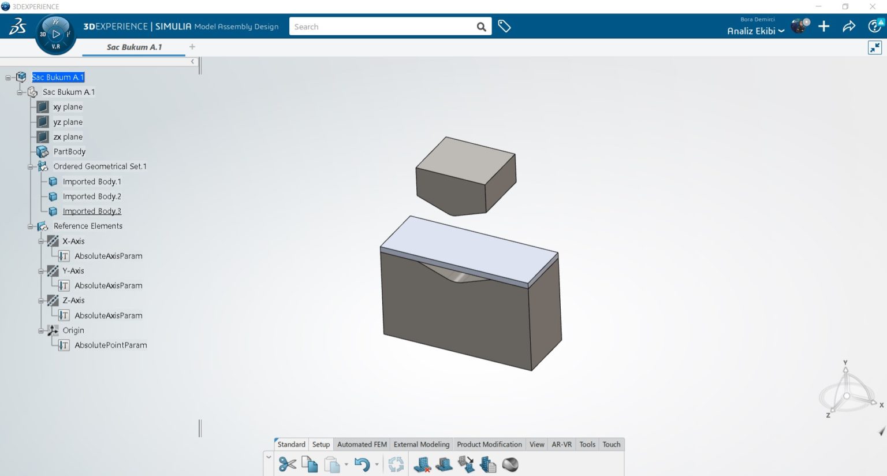Click the search tag icon beside the search bar
Image resolution: width=887 pixels, height=476 pixels.
(x=504, y=26)
